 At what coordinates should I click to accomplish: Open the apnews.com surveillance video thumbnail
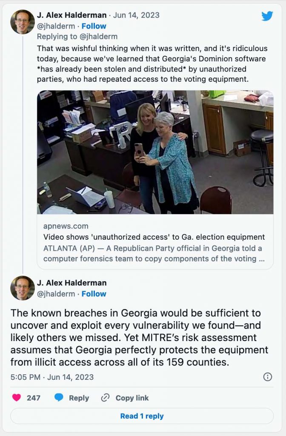point(155,152)
